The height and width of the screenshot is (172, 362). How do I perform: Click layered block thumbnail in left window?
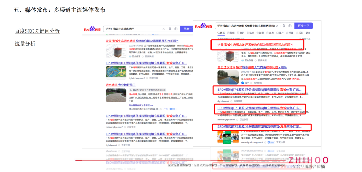tap(116, 51)
